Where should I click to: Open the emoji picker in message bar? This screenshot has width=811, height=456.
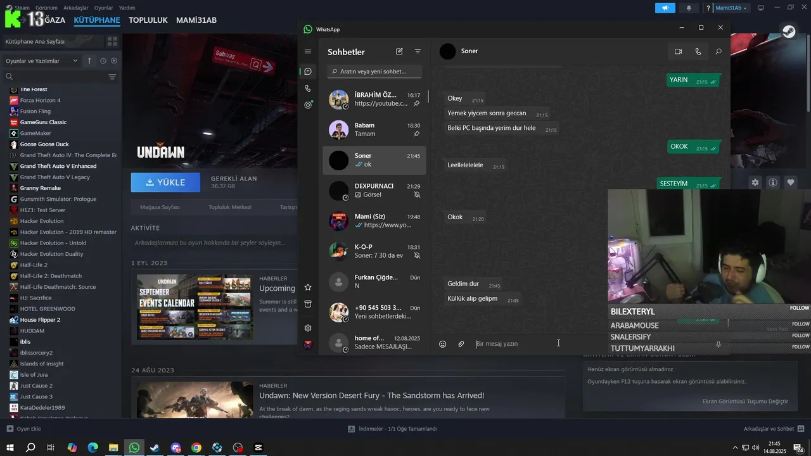point(443,344)
